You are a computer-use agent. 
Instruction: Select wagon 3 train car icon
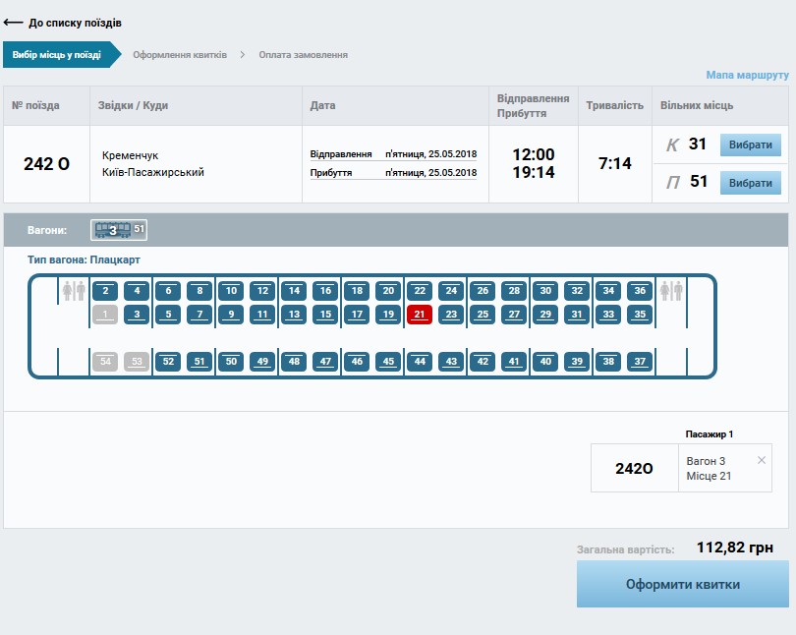click(x=112, y=230)
